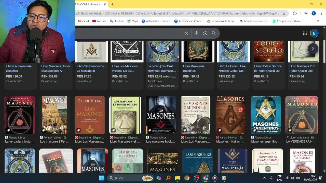
Task: Open the Kailas Editorial Masones cover
Action: coord(231,115)
